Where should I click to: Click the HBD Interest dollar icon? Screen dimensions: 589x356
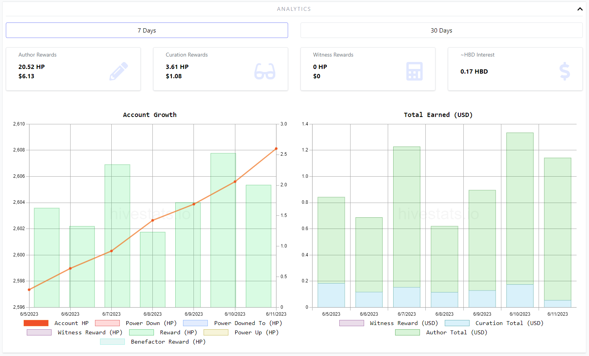pos(565,71)
